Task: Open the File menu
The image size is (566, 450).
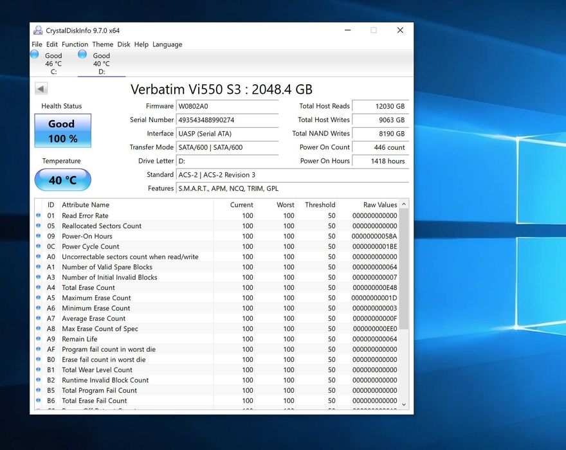Action: tap(37, 44)
